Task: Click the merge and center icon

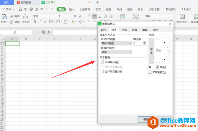Action: point(122,16)
